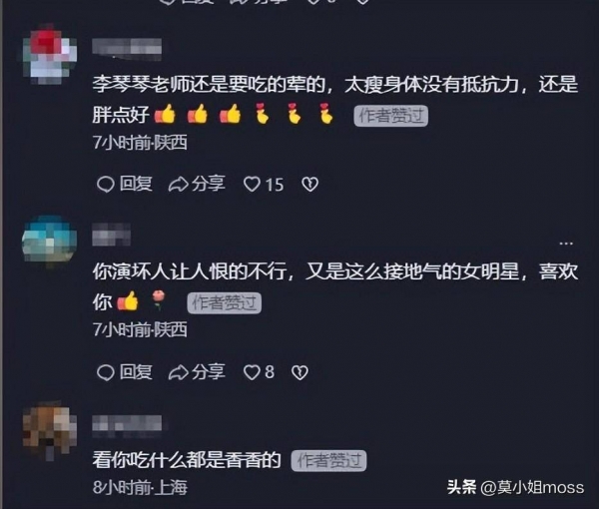Viewport: 599px width, 509px height.
Task: Click 作者赞过 badge on 胖点好 comment
Action: (390, 116)
